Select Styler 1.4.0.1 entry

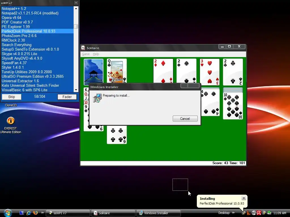(x=37, y=67)
